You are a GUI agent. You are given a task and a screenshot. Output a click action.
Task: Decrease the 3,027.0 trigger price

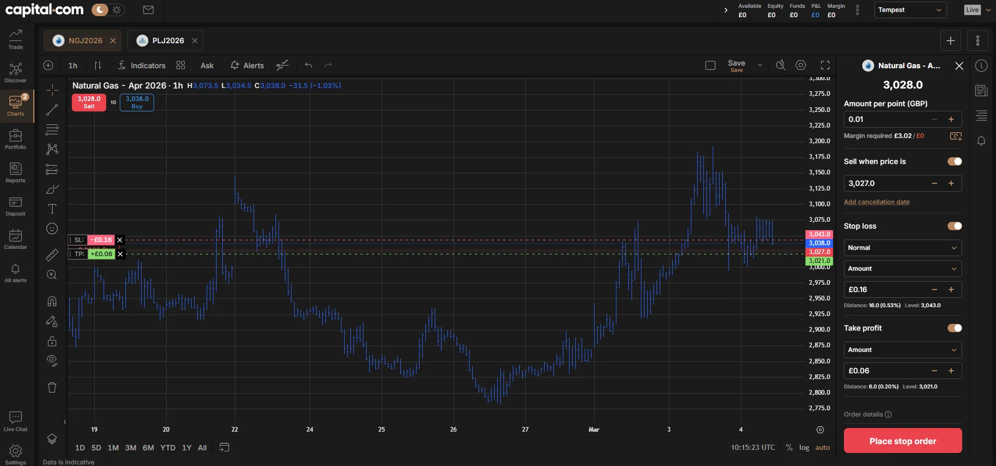(935, 183)
